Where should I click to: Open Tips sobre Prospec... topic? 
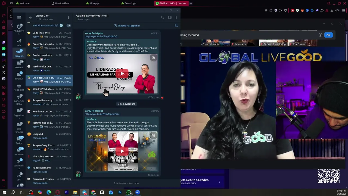(49, 158)
